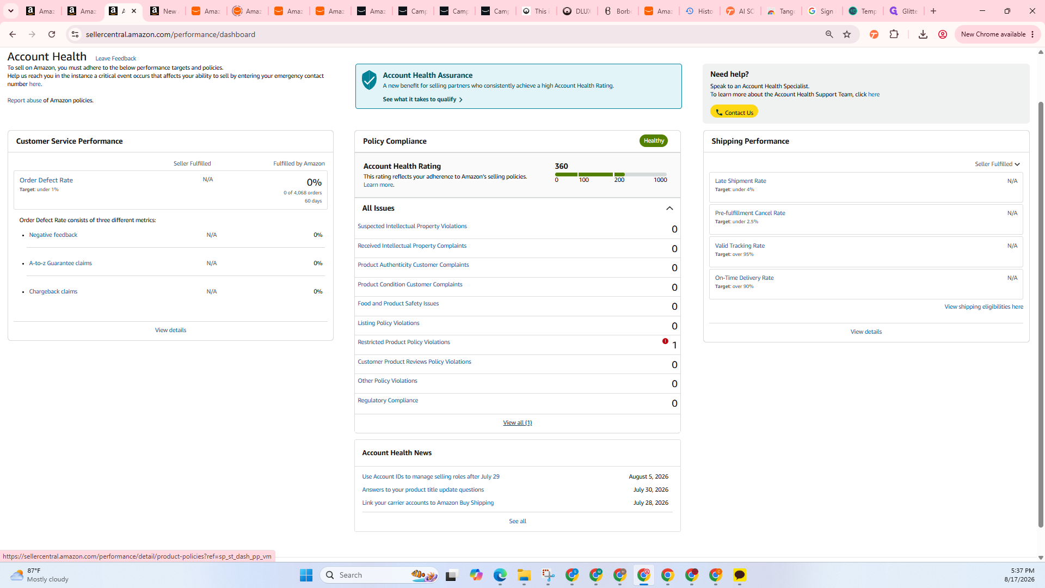Expand See what it takes to qualify
1045x588 pixels.
[422, 100]
